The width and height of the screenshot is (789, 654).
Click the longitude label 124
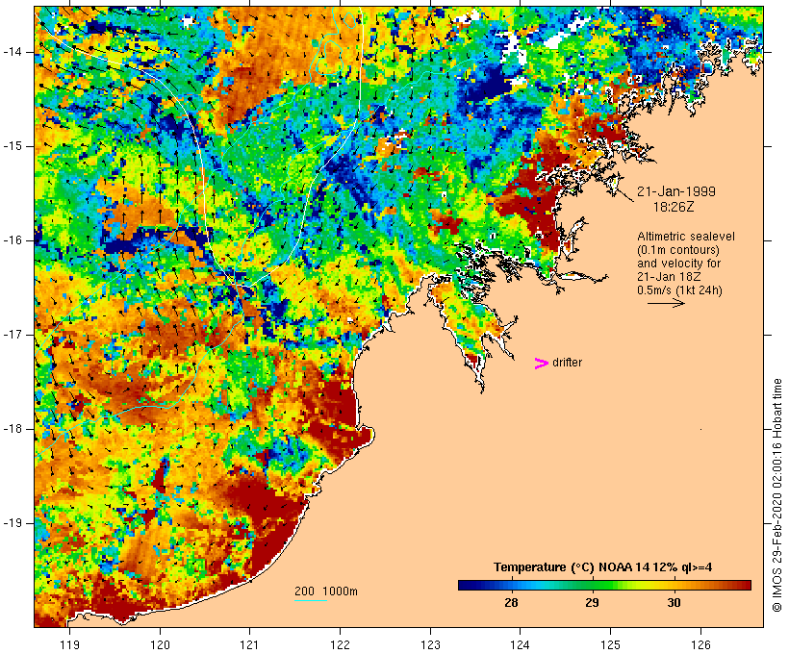tap(520, 644)
